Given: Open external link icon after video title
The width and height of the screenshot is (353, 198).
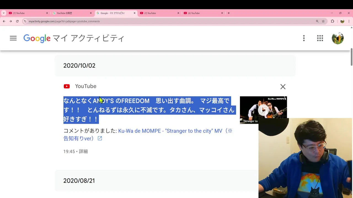Looking at the screenshot, I should pyautogui.click(x=100, y=139).
